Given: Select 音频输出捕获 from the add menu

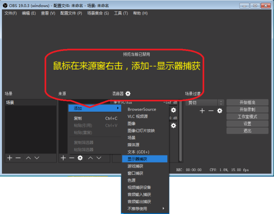Looking at the screenshot, I should tap(145, 202).
